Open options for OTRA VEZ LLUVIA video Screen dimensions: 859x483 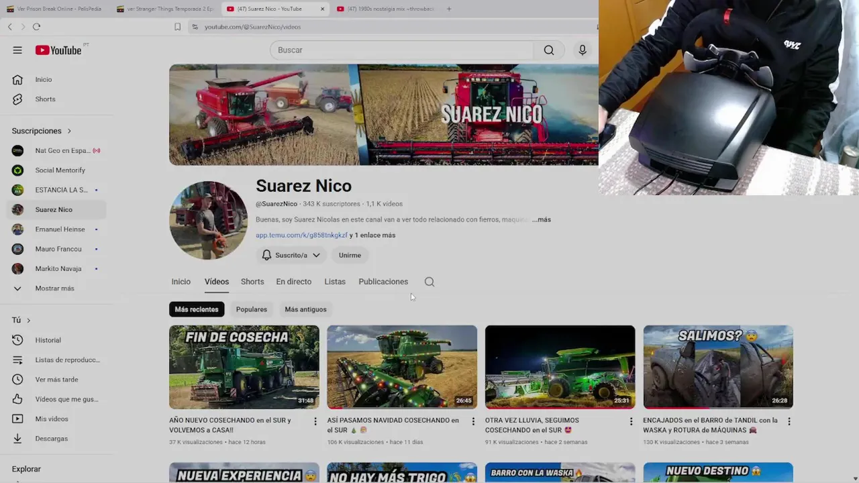[x=631, y=421]
